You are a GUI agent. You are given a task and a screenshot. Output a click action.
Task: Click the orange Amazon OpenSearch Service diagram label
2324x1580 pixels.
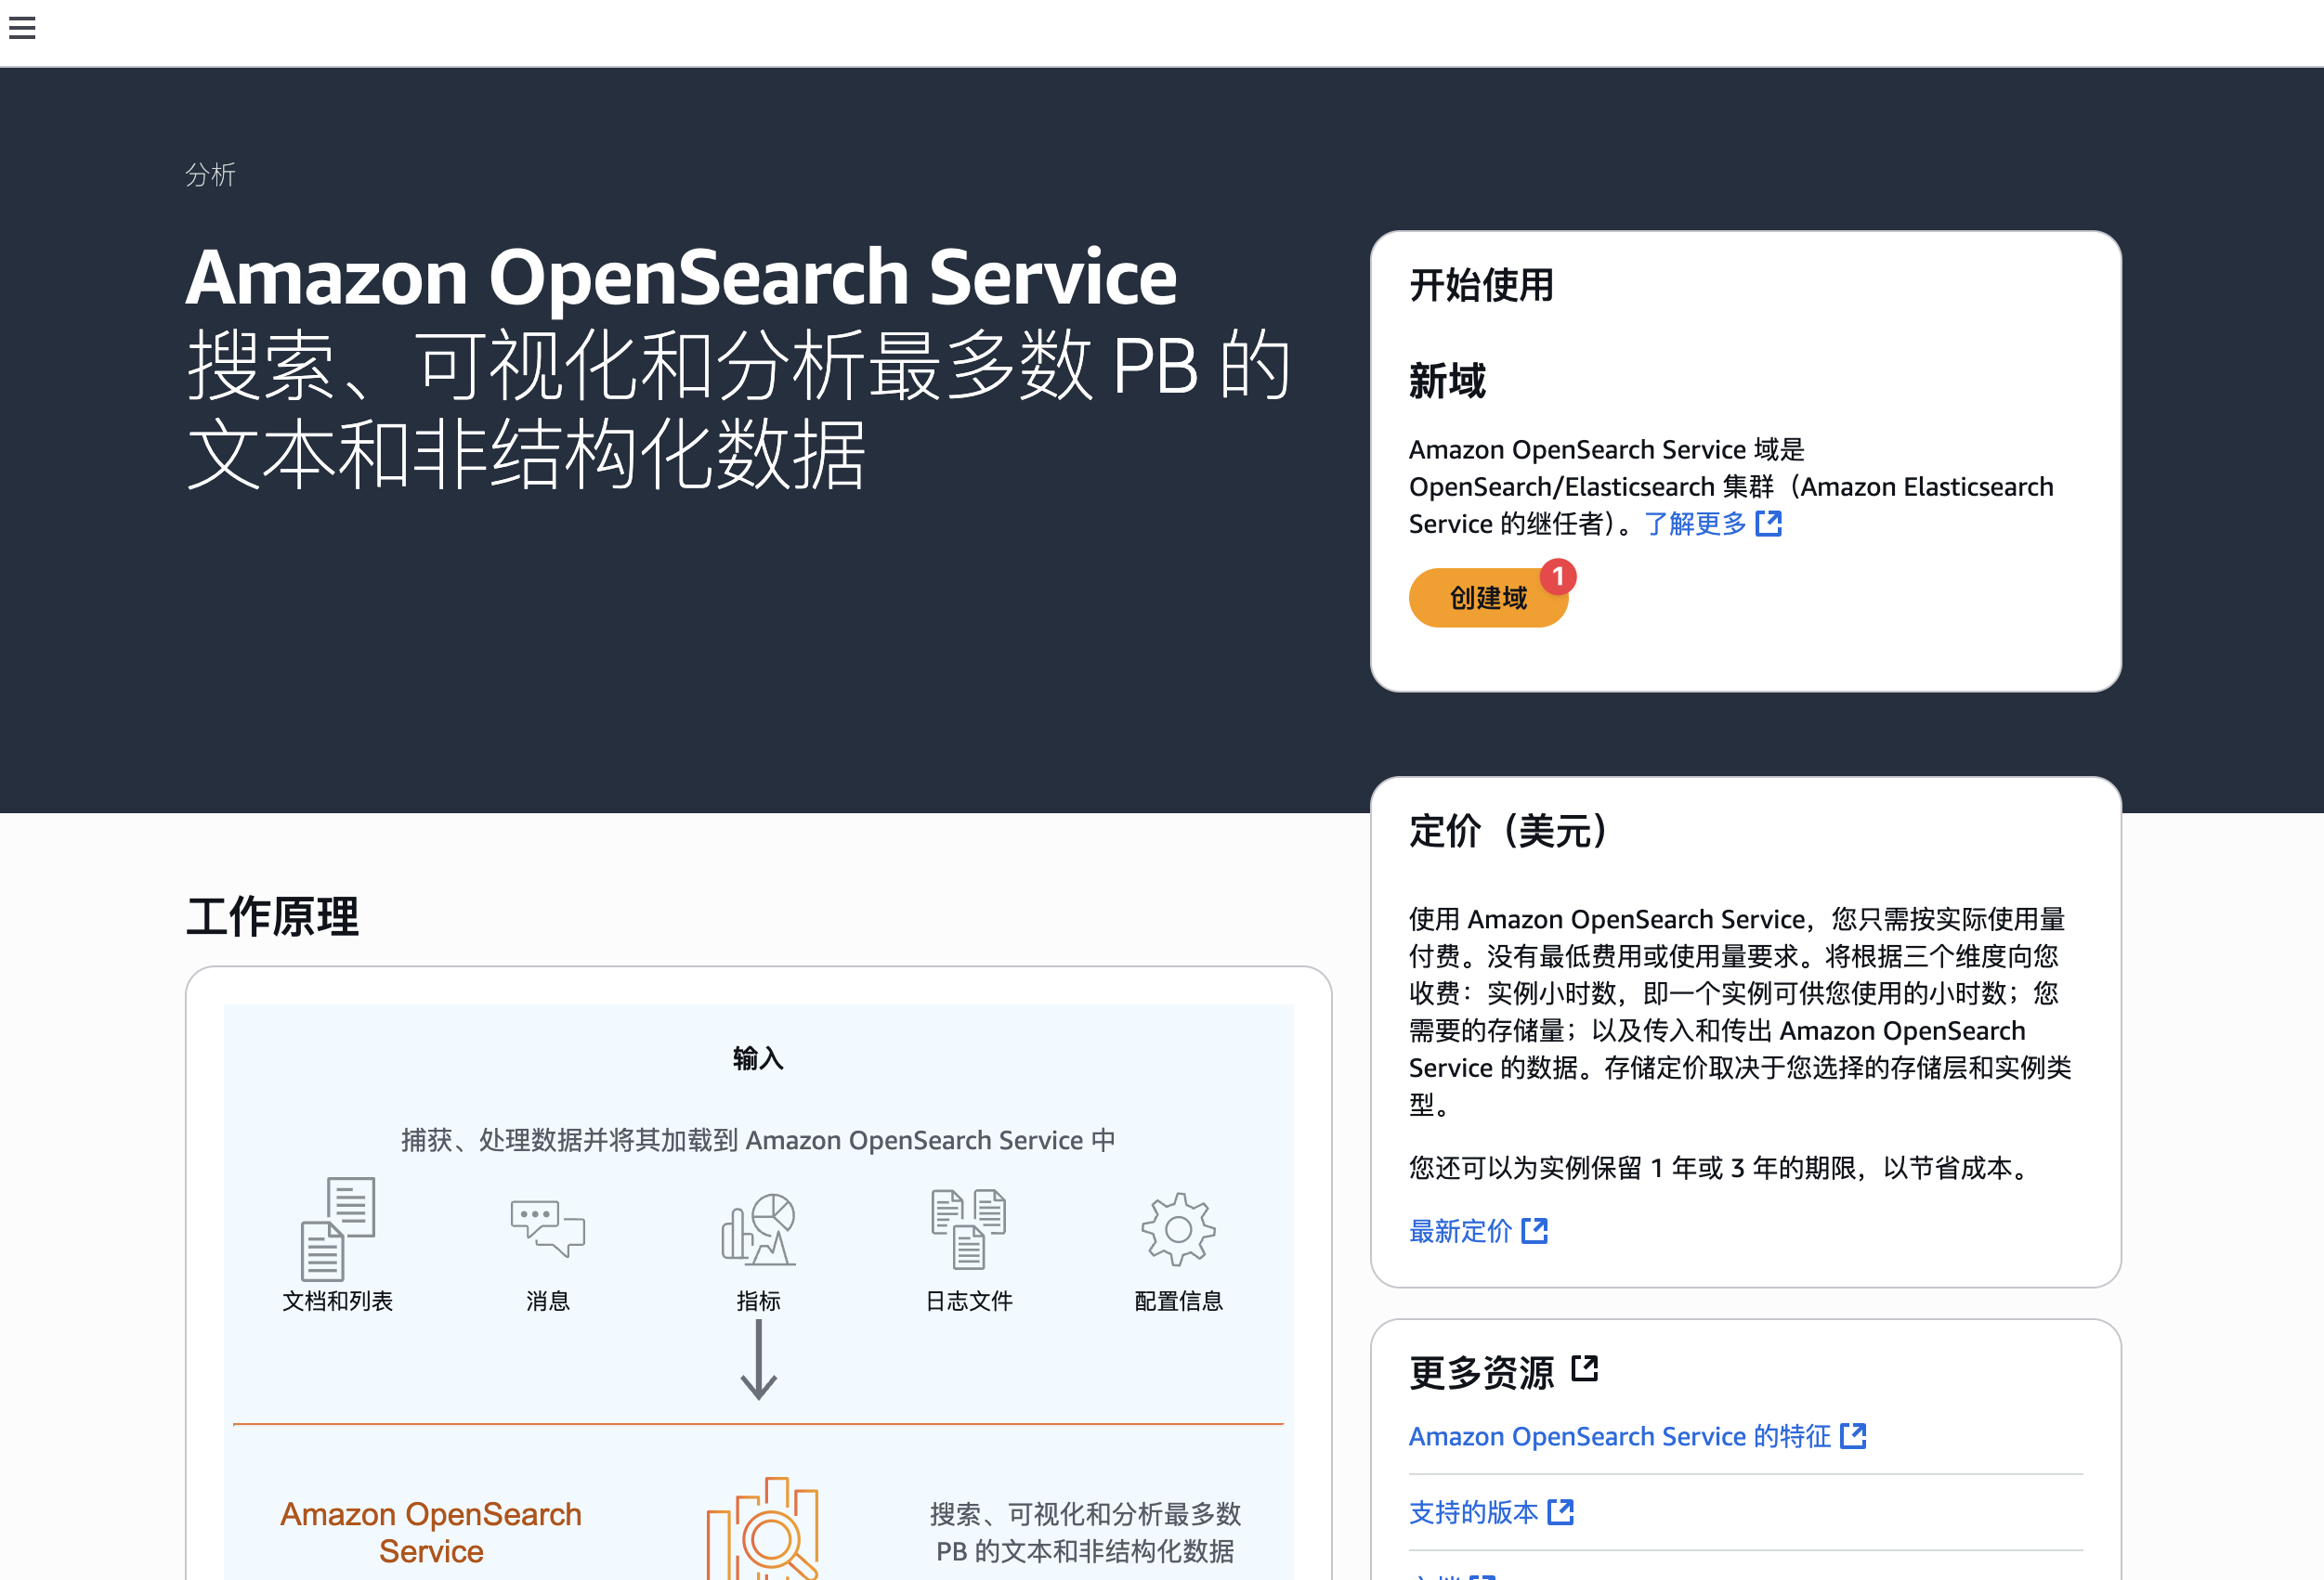[430, 1532]
